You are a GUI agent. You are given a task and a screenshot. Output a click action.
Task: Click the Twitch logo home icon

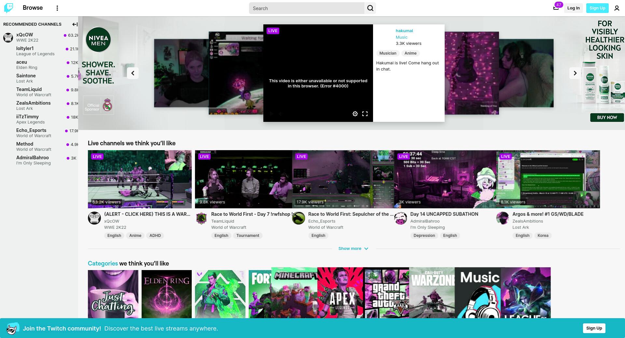point(9,8)
